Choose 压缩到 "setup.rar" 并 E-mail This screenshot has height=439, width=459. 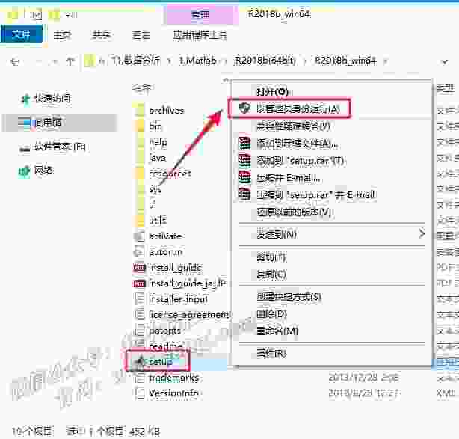(x=315, y=195)
